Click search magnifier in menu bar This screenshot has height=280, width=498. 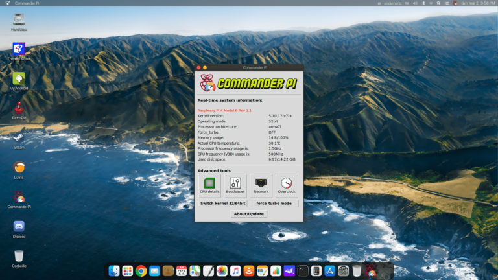pos(438,3)
